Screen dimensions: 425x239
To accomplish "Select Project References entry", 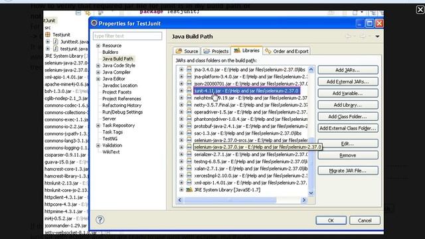I will tap(122, 99).
